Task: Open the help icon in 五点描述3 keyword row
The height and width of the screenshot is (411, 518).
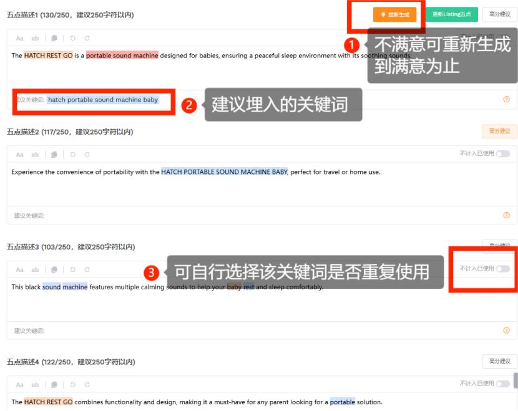Action: (x=506, y=330)
